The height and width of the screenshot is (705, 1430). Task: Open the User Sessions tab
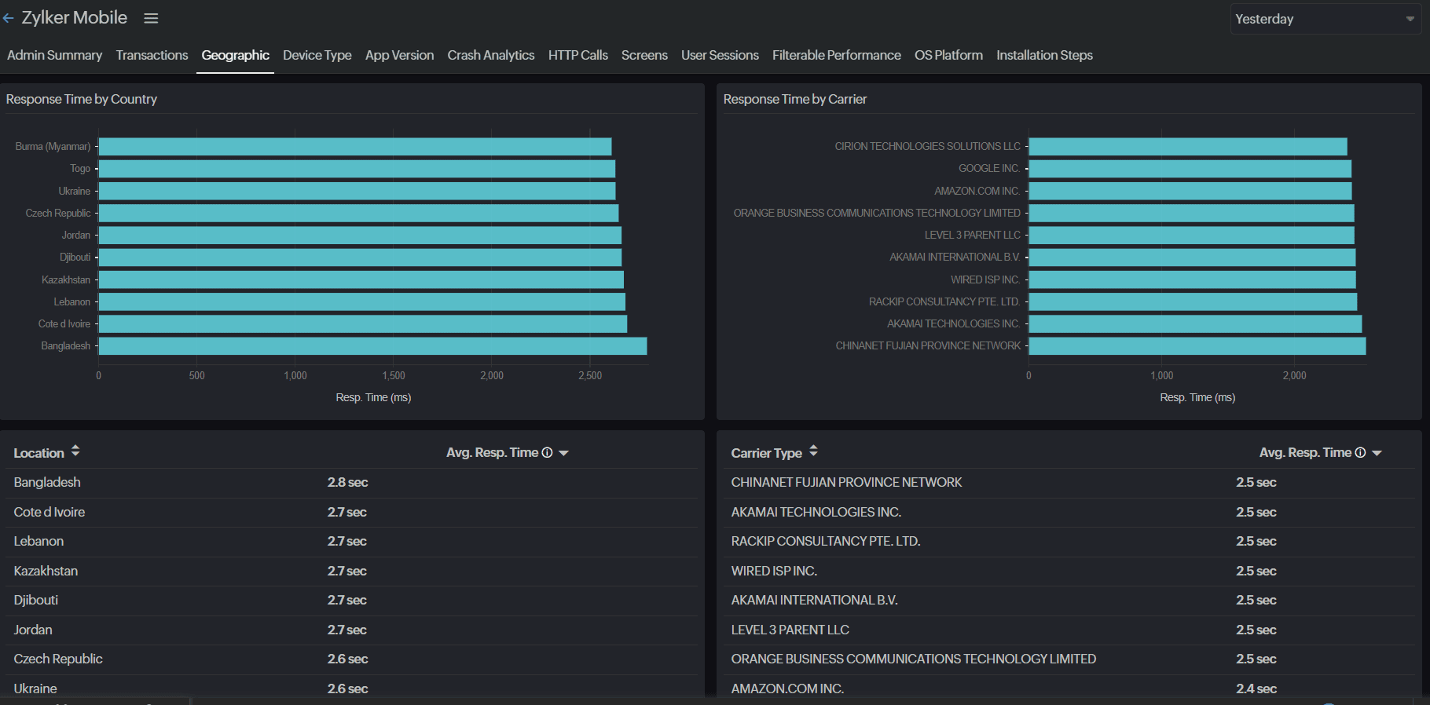720,55
